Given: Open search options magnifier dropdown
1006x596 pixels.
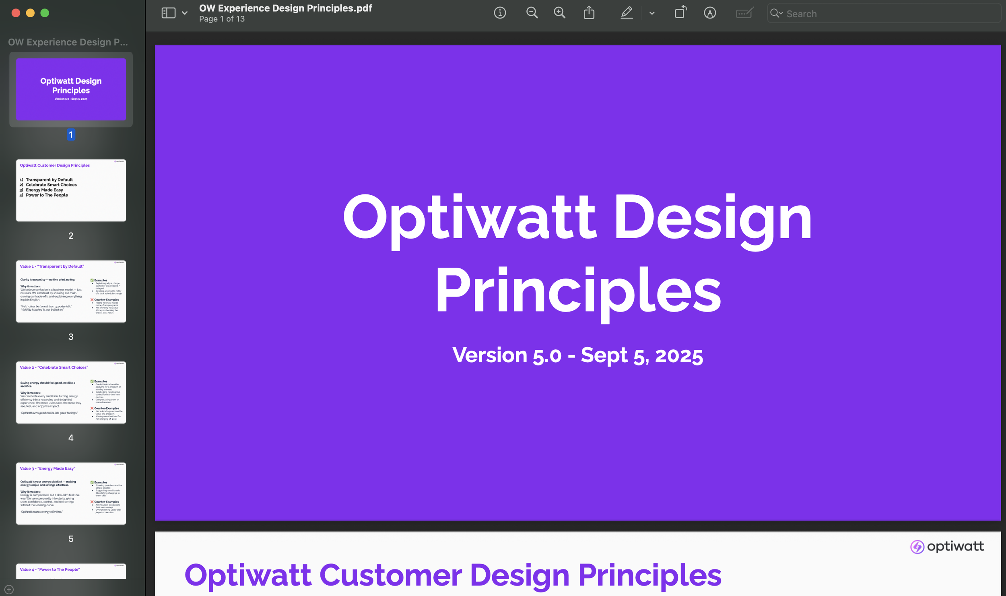Looking at the screenshot, I should (x=776, y=13).
